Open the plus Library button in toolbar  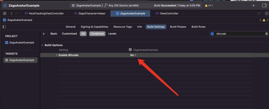click(x=253, y=5)
